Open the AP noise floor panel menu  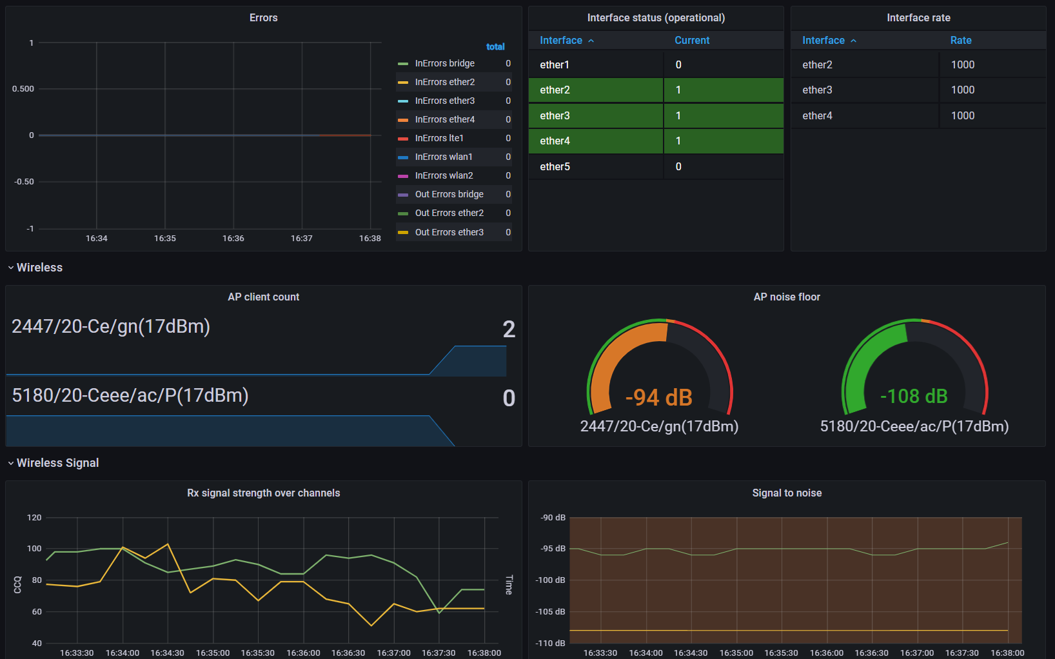click(786, 297)
